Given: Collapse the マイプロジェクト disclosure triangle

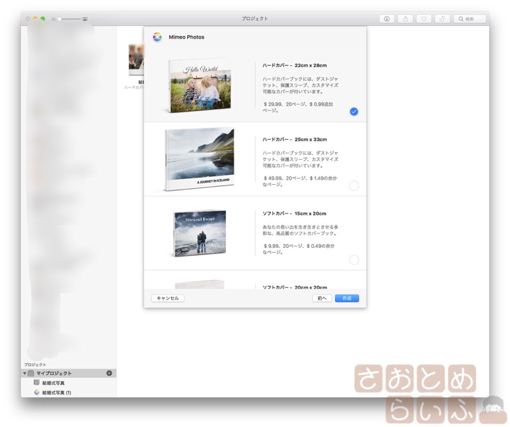Looking at the screenshot, I should (24, 373).
